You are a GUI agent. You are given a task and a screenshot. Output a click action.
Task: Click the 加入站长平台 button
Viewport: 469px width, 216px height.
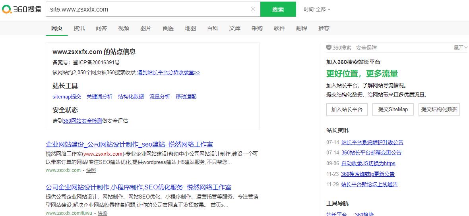coord(347,109)
